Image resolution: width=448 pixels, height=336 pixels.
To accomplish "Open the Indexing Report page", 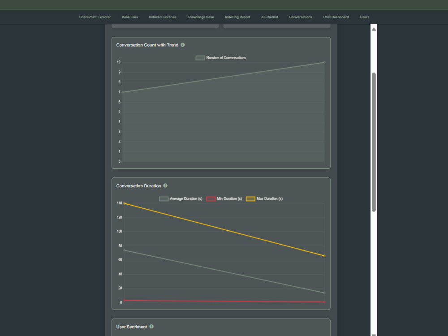I will [237, 17].
